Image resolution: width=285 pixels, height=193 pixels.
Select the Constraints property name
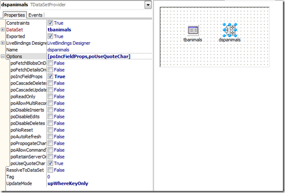click(18, 23)
